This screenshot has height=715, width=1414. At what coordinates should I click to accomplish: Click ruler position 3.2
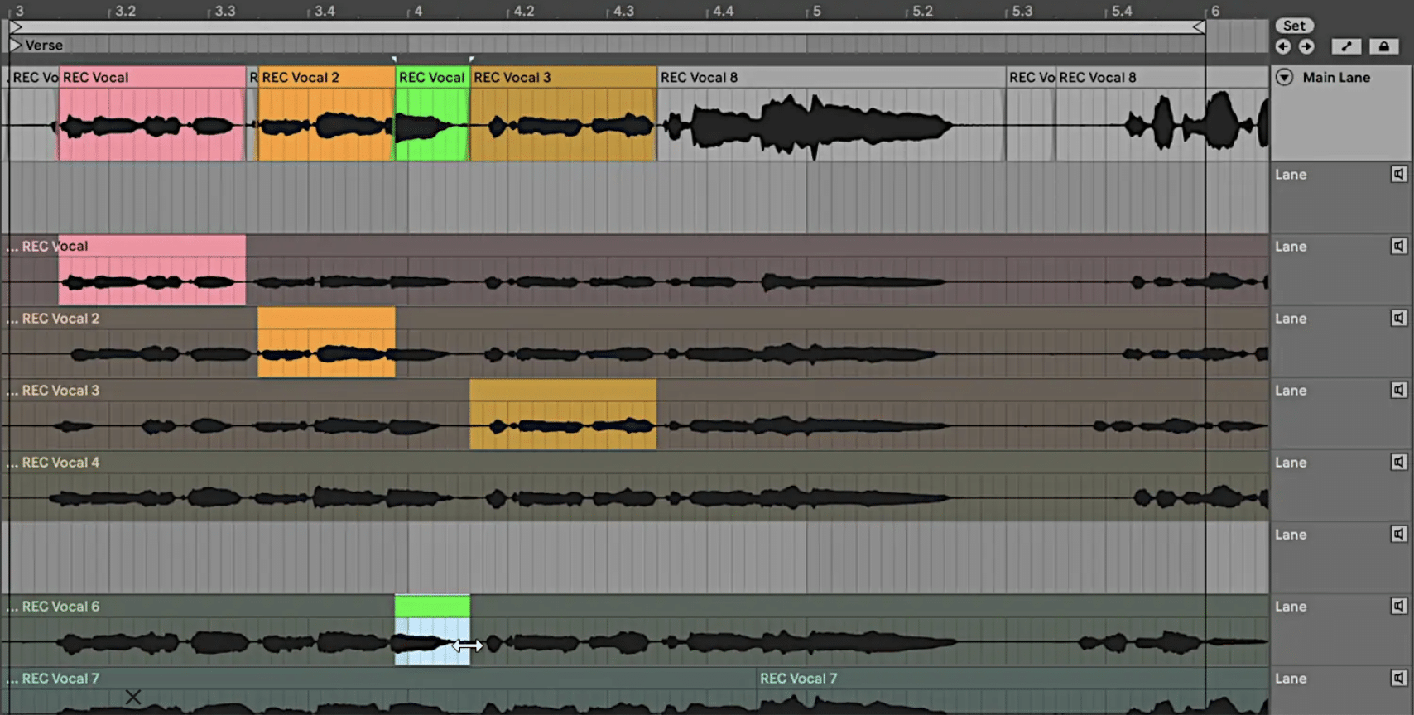(124, 11)
